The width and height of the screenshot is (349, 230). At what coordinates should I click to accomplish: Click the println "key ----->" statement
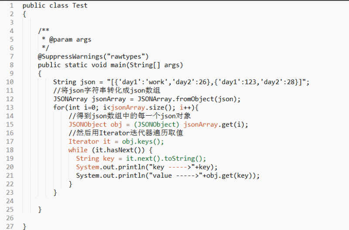click(147, 167)
